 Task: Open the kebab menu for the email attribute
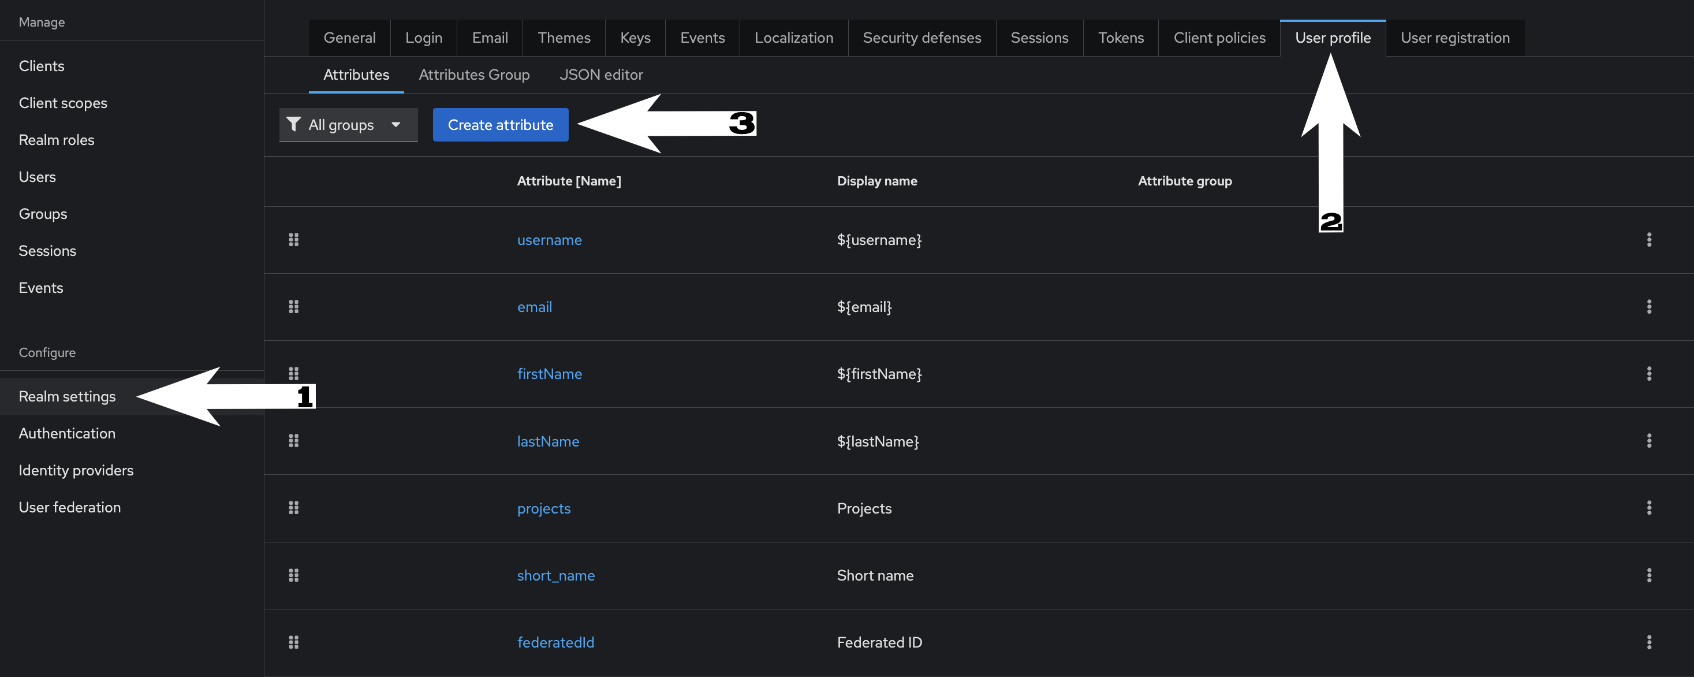(1648, 307)
